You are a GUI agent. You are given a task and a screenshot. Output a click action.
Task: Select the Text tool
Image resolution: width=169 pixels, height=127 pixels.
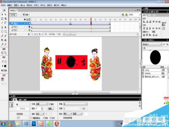coord(5,27)
